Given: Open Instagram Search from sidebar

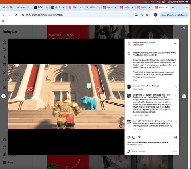Looking at the screenshot, I should tap(4, 50).
